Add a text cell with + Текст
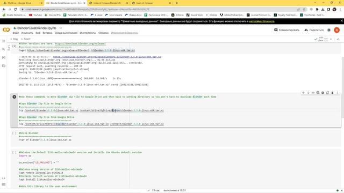The width and height of the screenshot is (344, 193). point(26,39)
